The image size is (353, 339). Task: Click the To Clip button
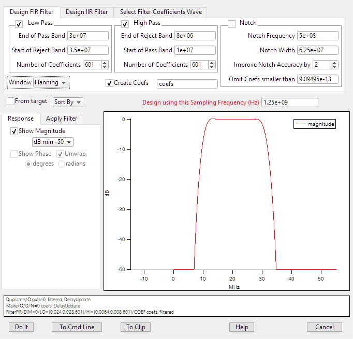(136, 327)
